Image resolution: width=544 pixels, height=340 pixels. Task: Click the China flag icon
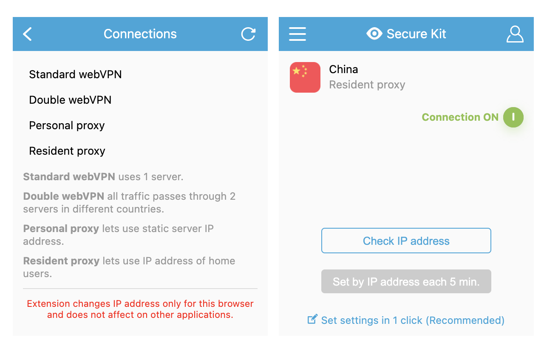(305, 77)
